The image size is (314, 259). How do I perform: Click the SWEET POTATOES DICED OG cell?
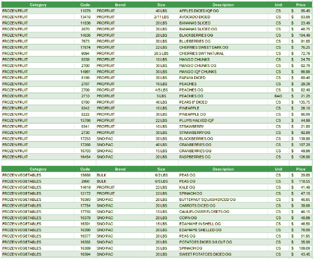click(205, 254)
